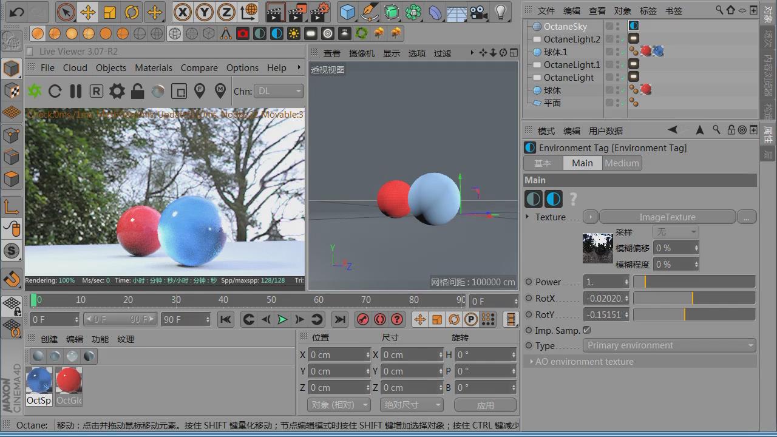Switch the world/object coordinate system icon
This screenshot has width=777, height=437.
[x=248, y=12]
